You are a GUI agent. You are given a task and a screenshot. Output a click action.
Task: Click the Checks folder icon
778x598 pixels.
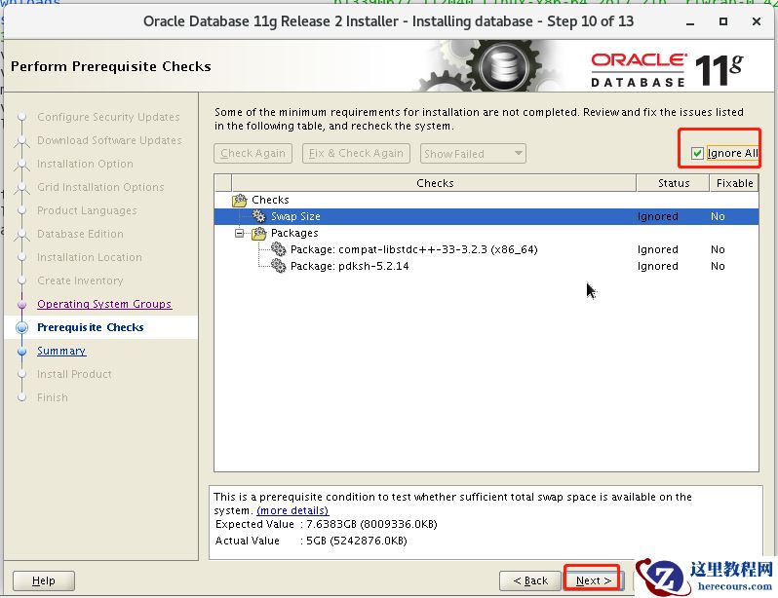coord(240,200)
